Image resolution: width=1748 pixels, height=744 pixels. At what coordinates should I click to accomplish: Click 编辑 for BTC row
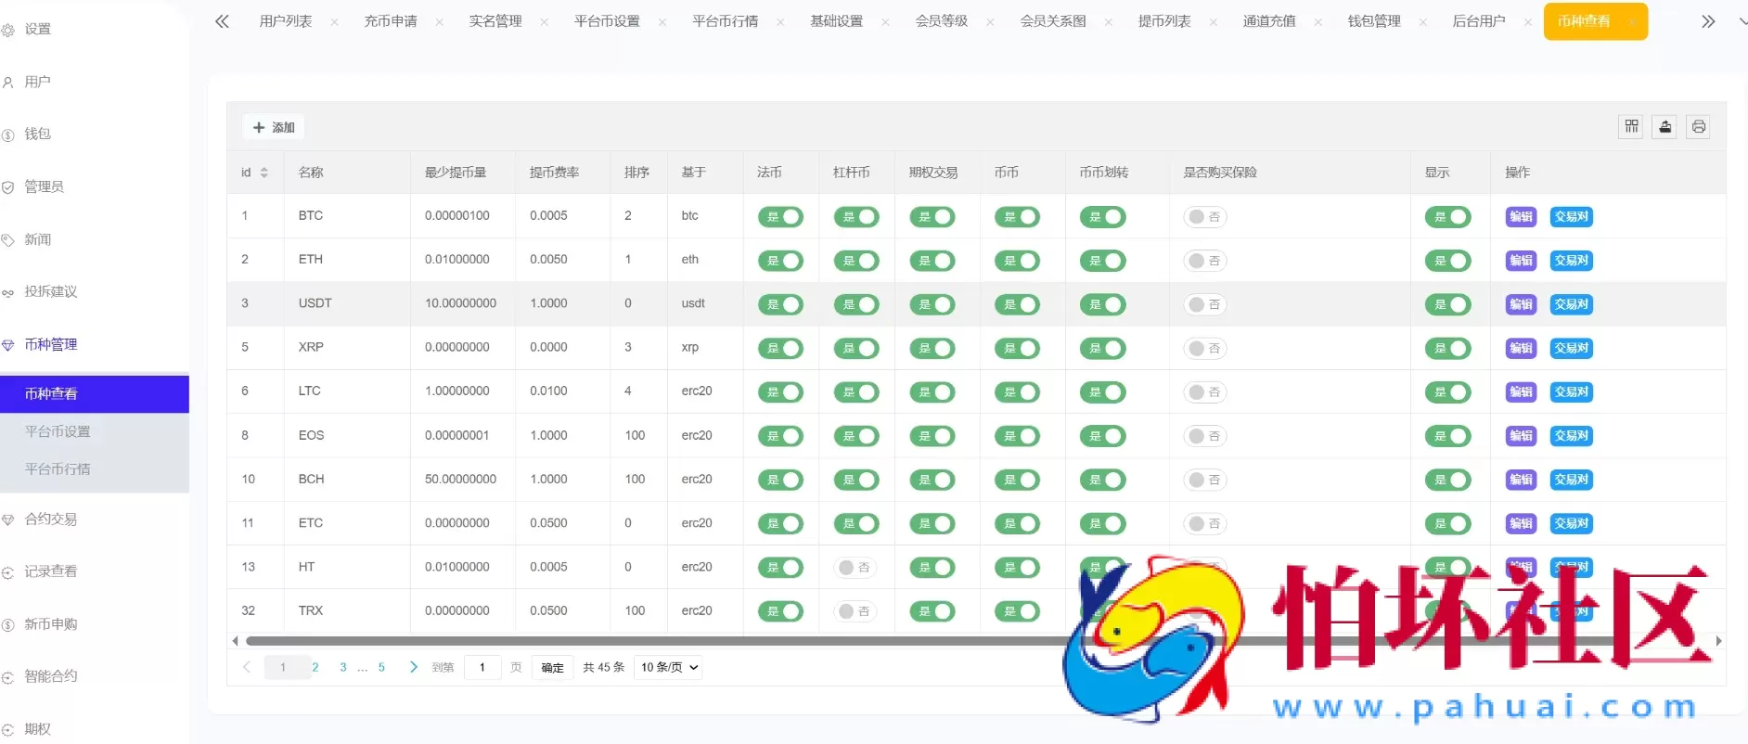coord(1521,217)
